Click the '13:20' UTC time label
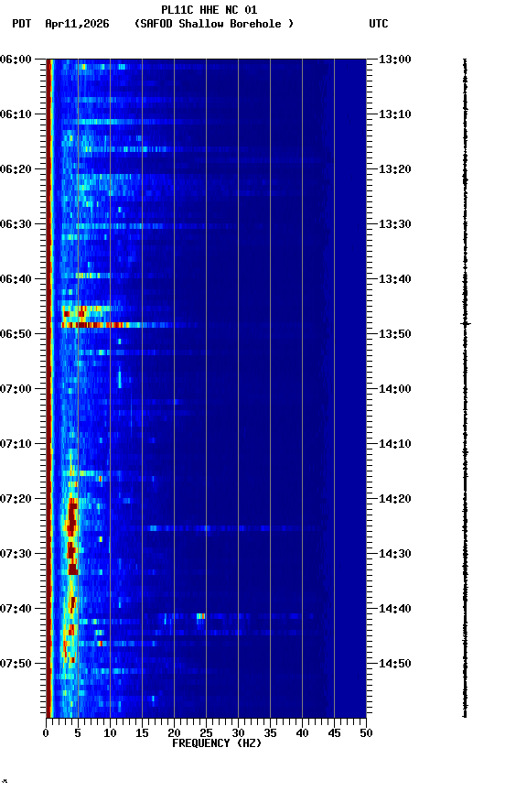This screenshot has width=505, height=791. point(395,169)
